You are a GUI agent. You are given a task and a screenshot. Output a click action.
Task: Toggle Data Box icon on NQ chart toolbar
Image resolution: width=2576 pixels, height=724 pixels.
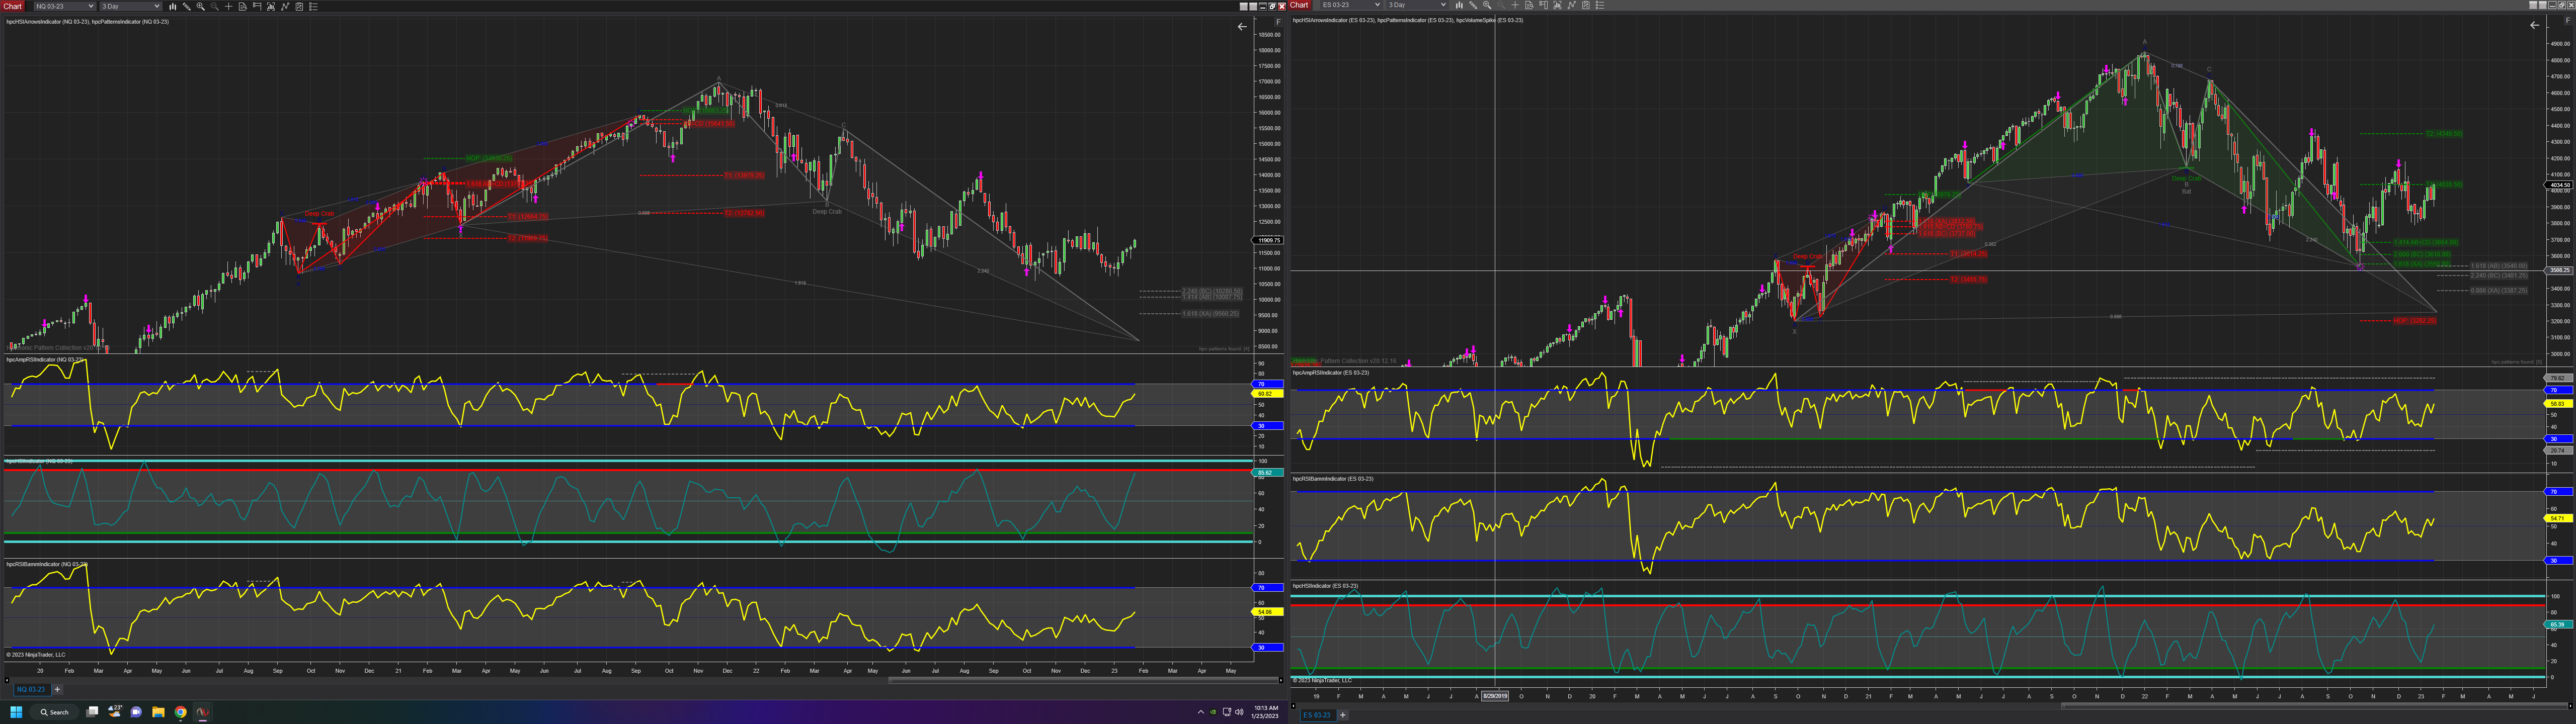(x=243, y=6)
